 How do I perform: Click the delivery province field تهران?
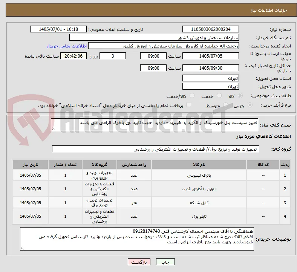pyautogui.click(x=210, y=78)
